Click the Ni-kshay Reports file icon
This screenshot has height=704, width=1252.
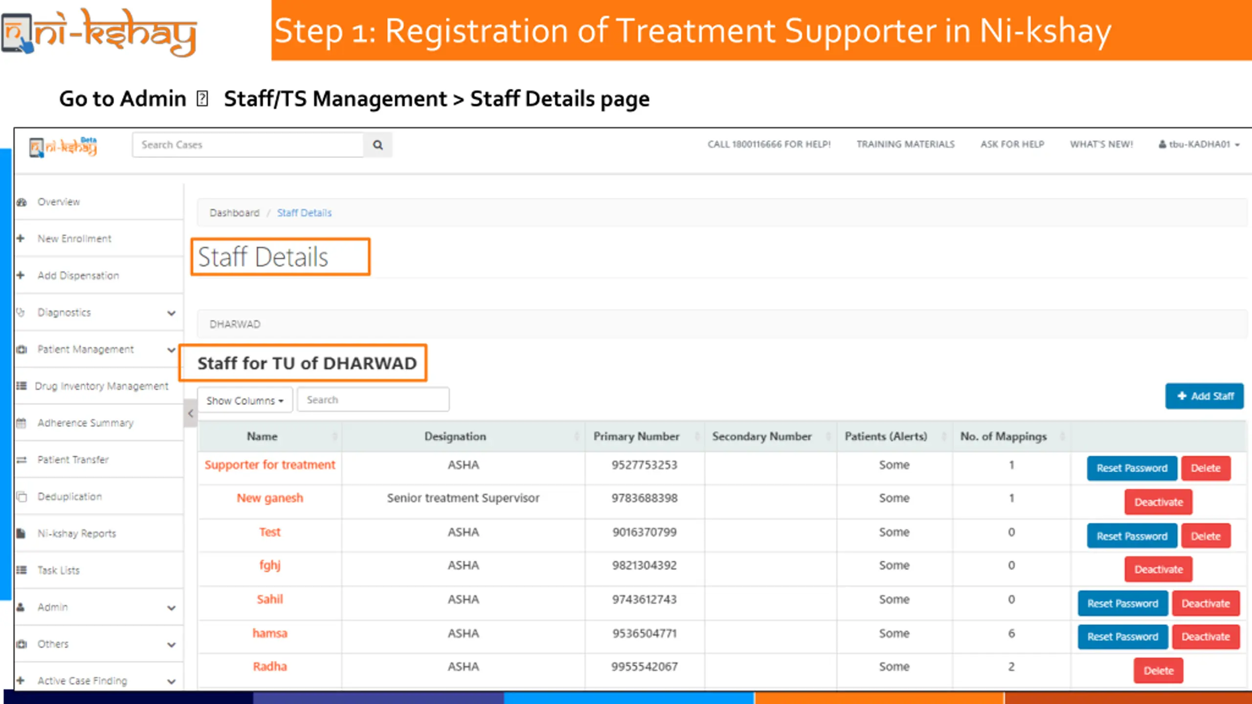[x=21, y=533]
